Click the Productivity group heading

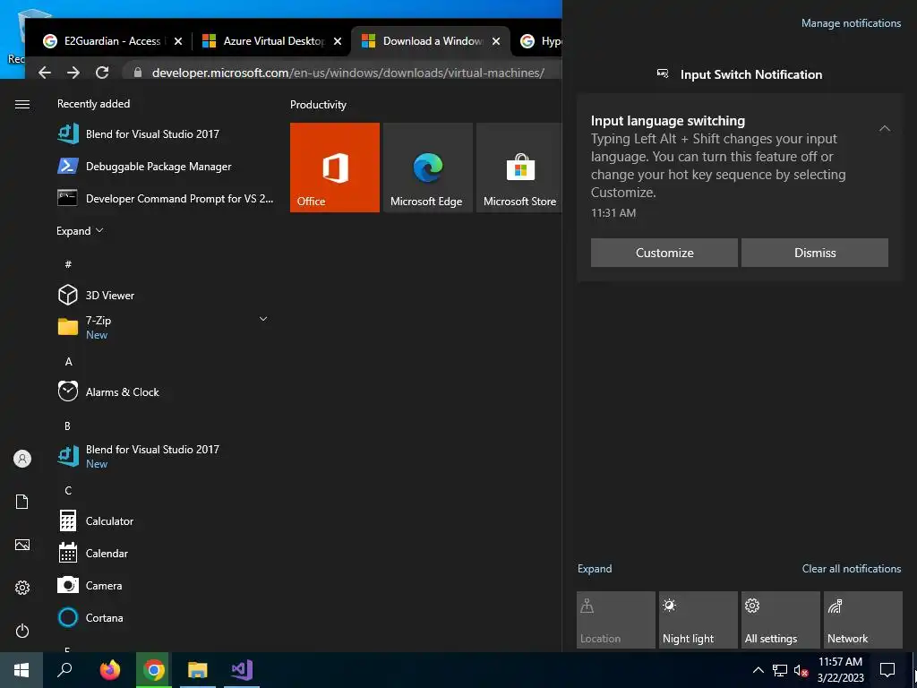coord(318,105)
